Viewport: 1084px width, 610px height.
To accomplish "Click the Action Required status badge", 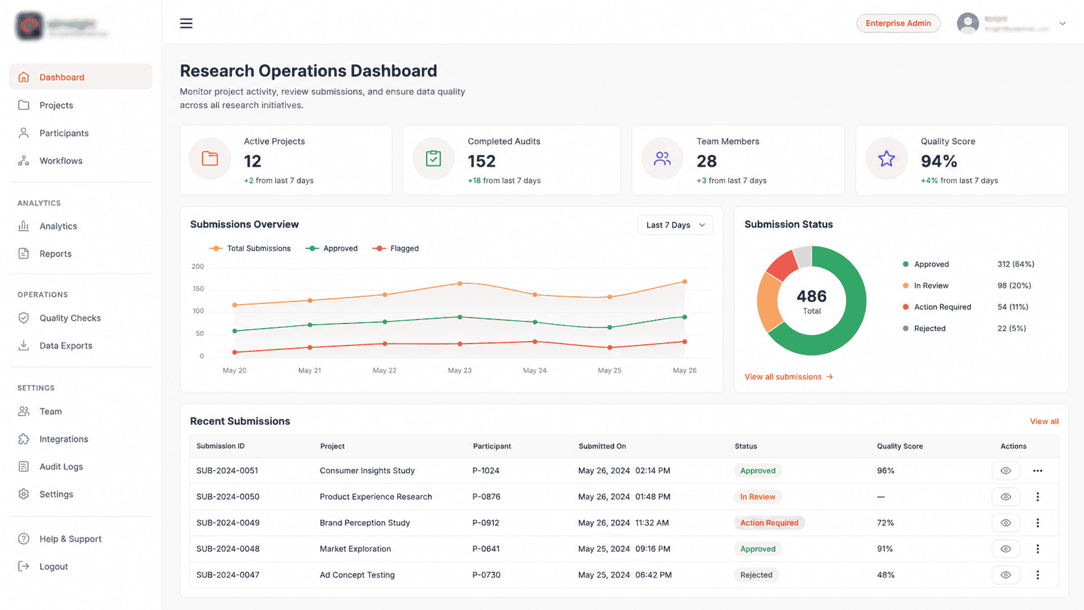I will (x=769, y=522).
